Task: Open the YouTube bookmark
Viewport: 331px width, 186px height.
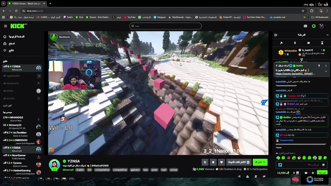Action: click(x=130, y=17)
